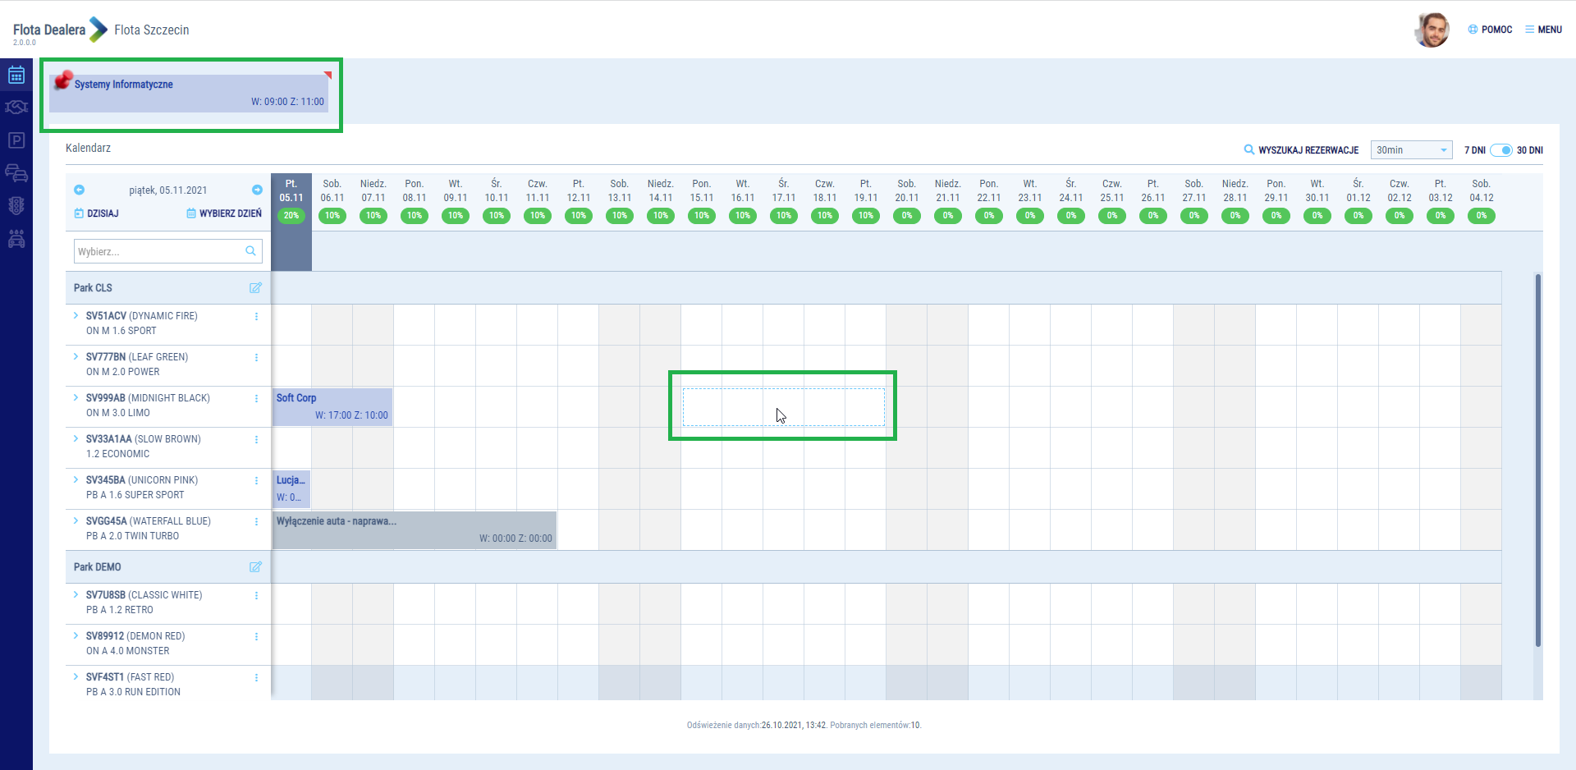Image resolution: width=1576 pixels, height=770 pixels.
Task: Open options menu for SV999AB vehicle
Action: coord(256,398)
